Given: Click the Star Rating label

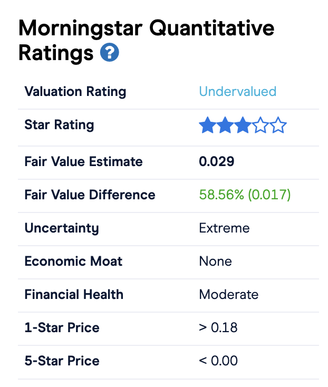Looking at the screenshot, I should point(59,124).
